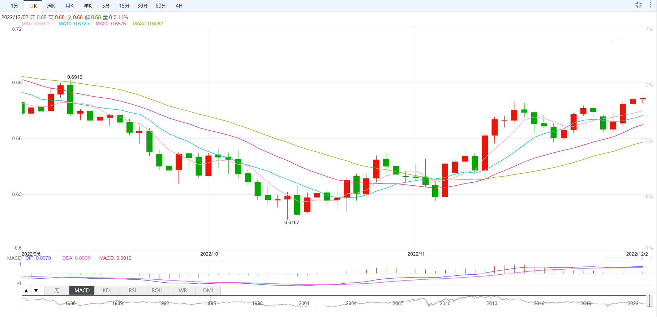
Task: Switch indicator to KDJ
Action: (107, 291)
